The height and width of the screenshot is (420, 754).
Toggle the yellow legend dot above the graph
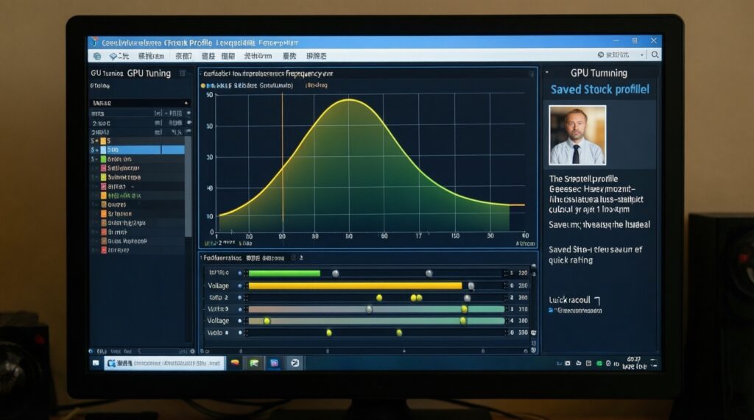[204, 85]
